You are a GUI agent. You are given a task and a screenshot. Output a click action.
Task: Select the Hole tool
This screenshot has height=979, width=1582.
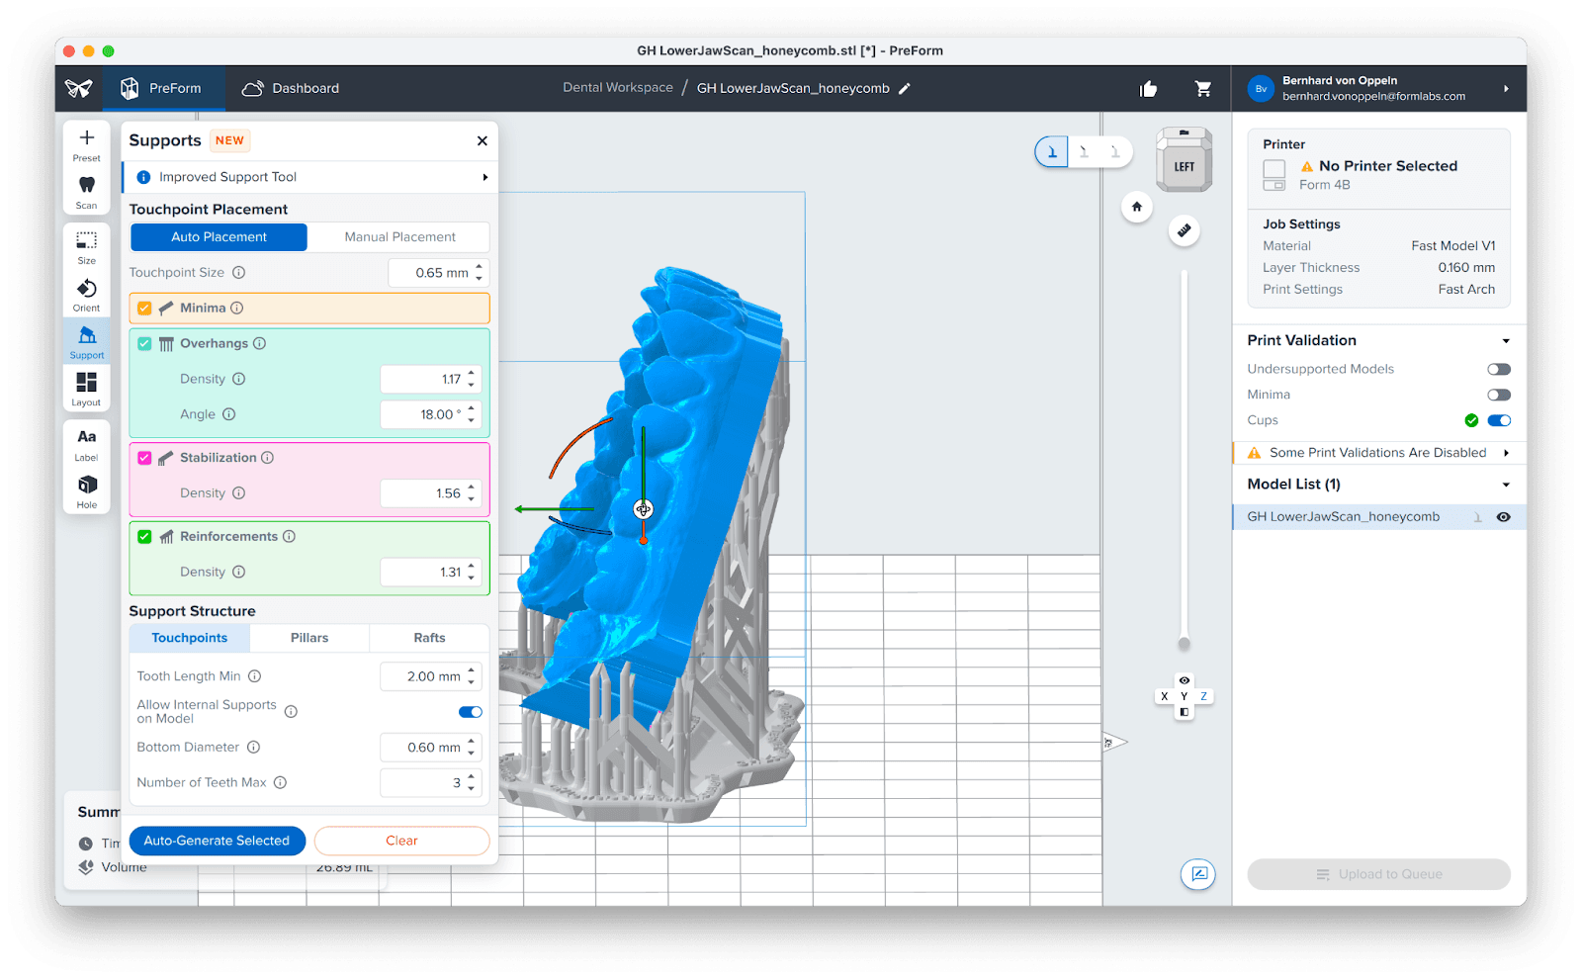[87, 489]
